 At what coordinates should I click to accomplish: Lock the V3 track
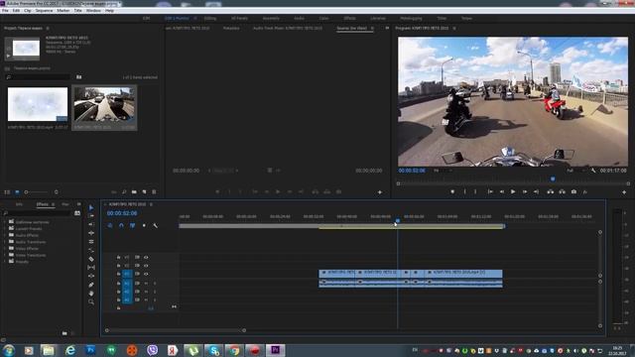click(118, 258)
